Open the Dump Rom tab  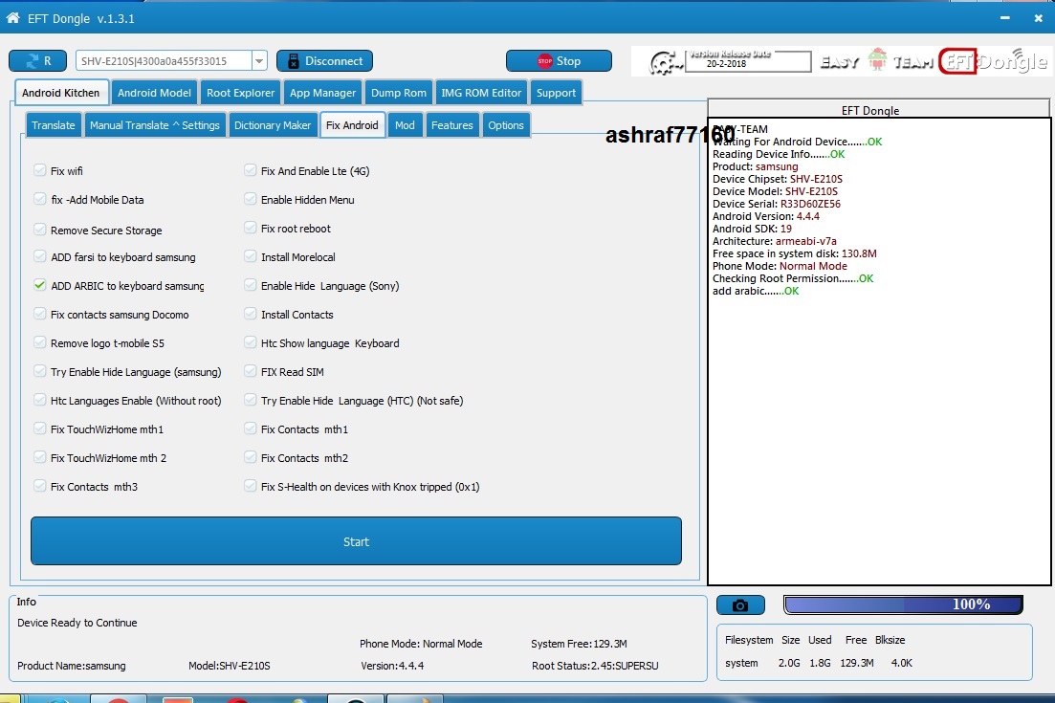398,93
